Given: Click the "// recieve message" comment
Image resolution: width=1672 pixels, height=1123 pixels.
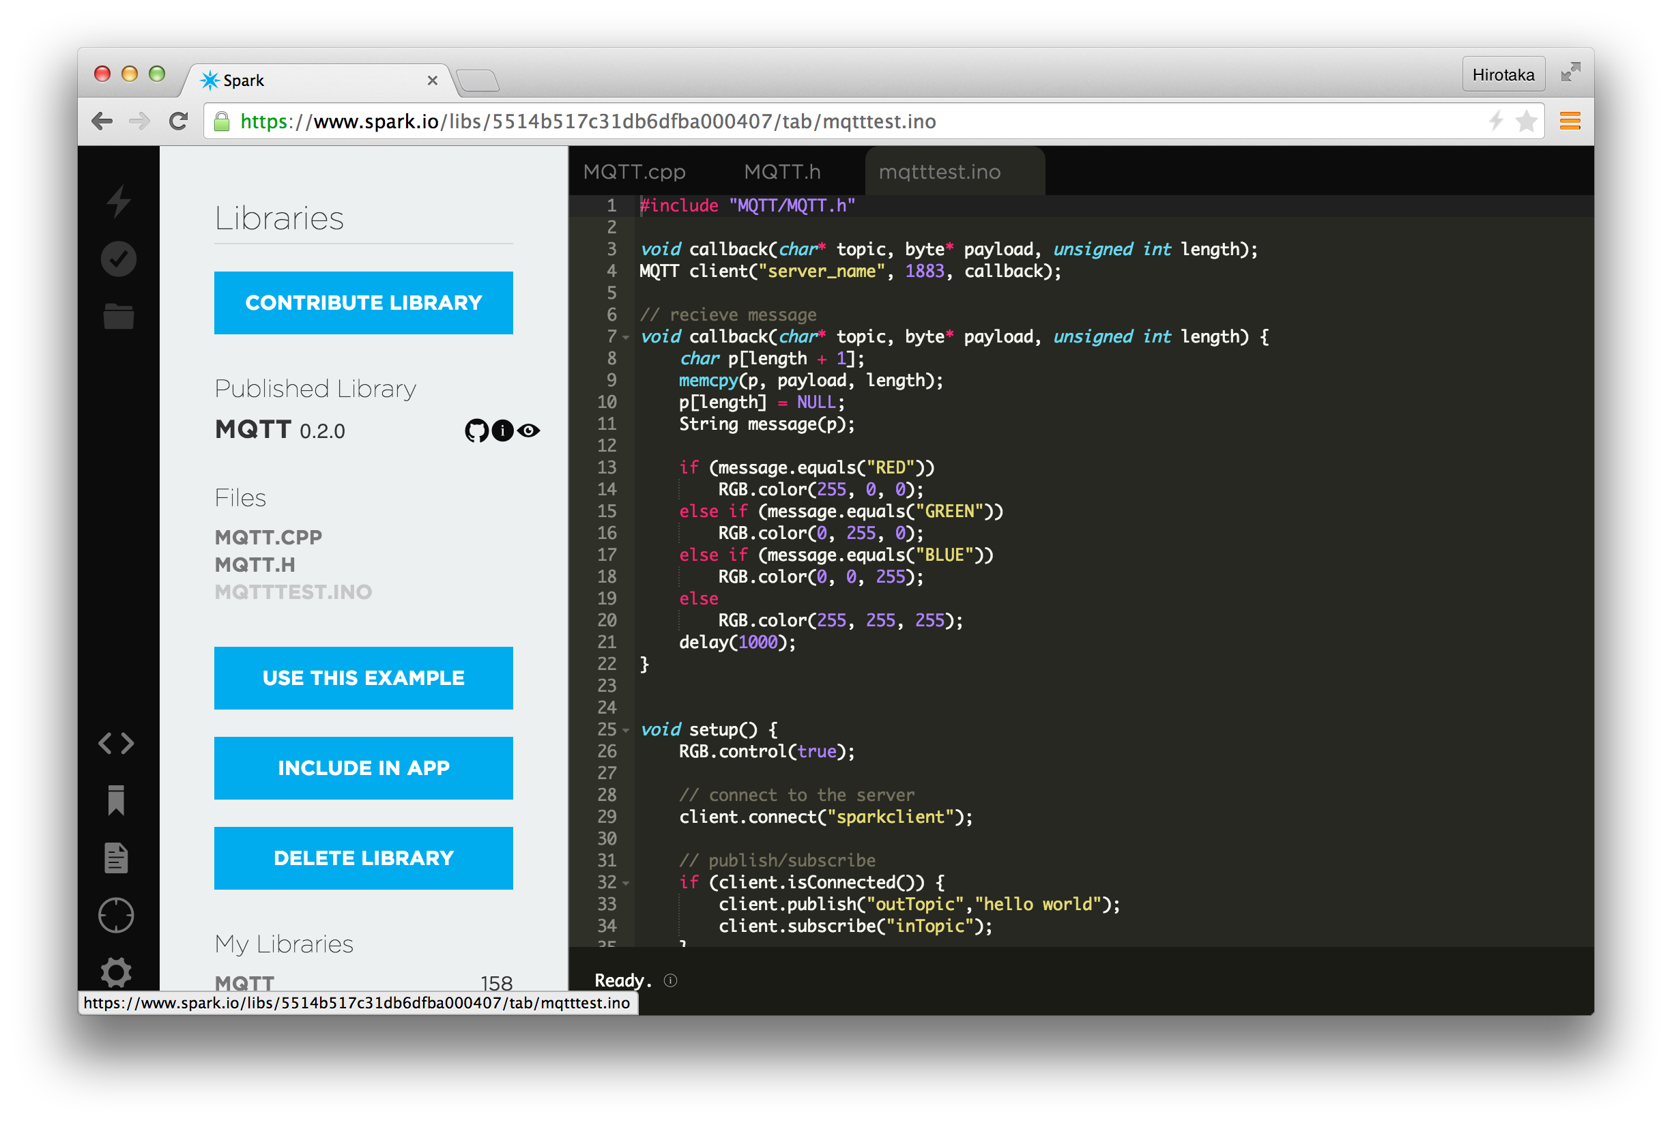Looking at the screenshot, I should 727,315.
